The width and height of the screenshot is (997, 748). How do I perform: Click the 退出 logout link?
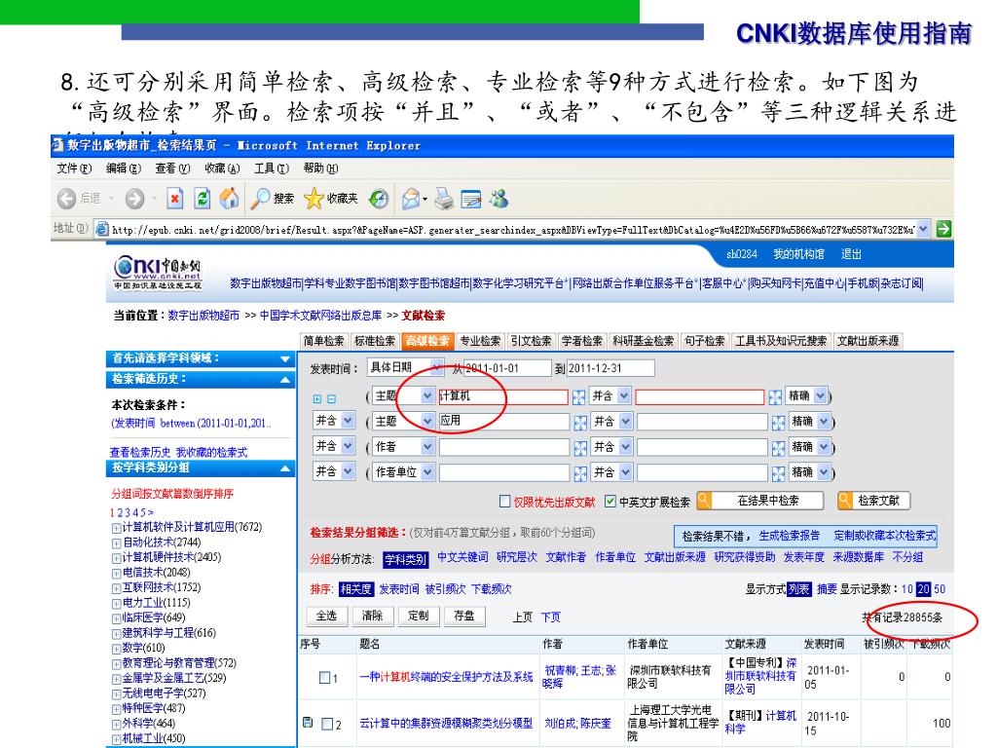coord(851,254)
